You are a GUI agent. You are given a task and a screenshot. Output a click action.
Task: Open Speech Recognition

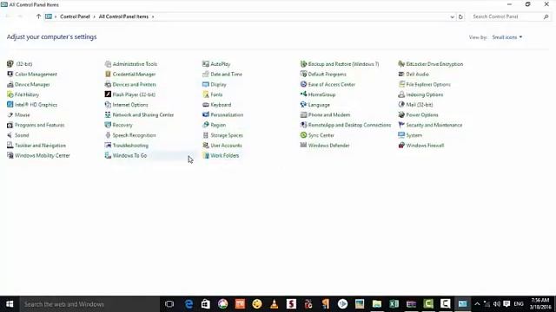pyautogui.click(x=134, y=135)
